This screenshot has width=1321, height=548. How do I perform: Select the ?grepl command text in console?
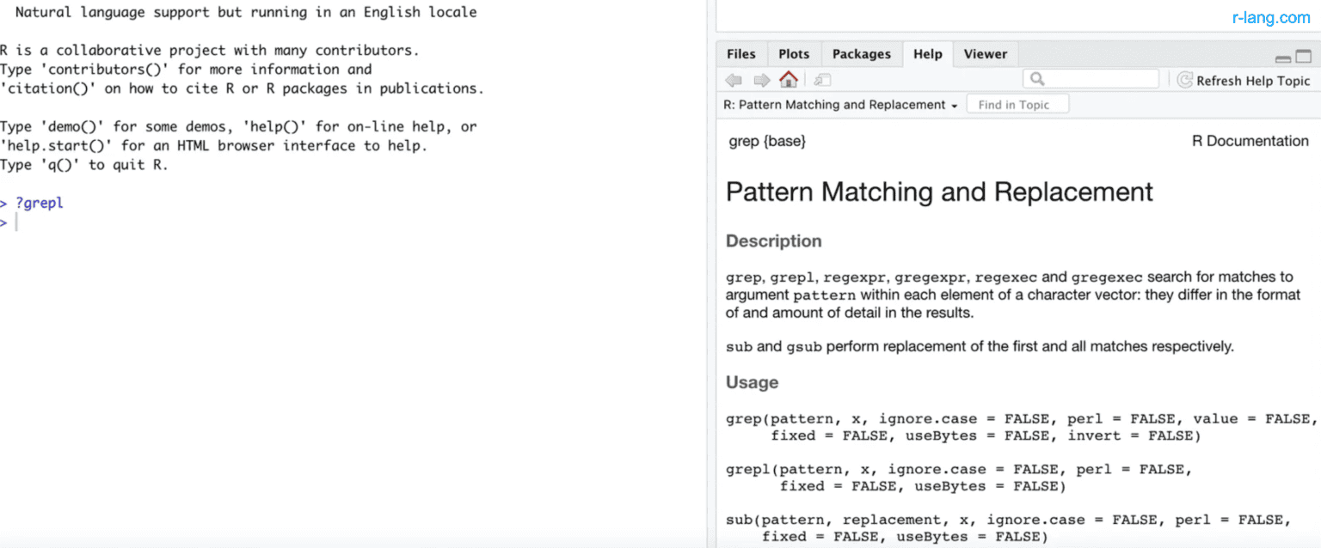[x=39, y=203]
